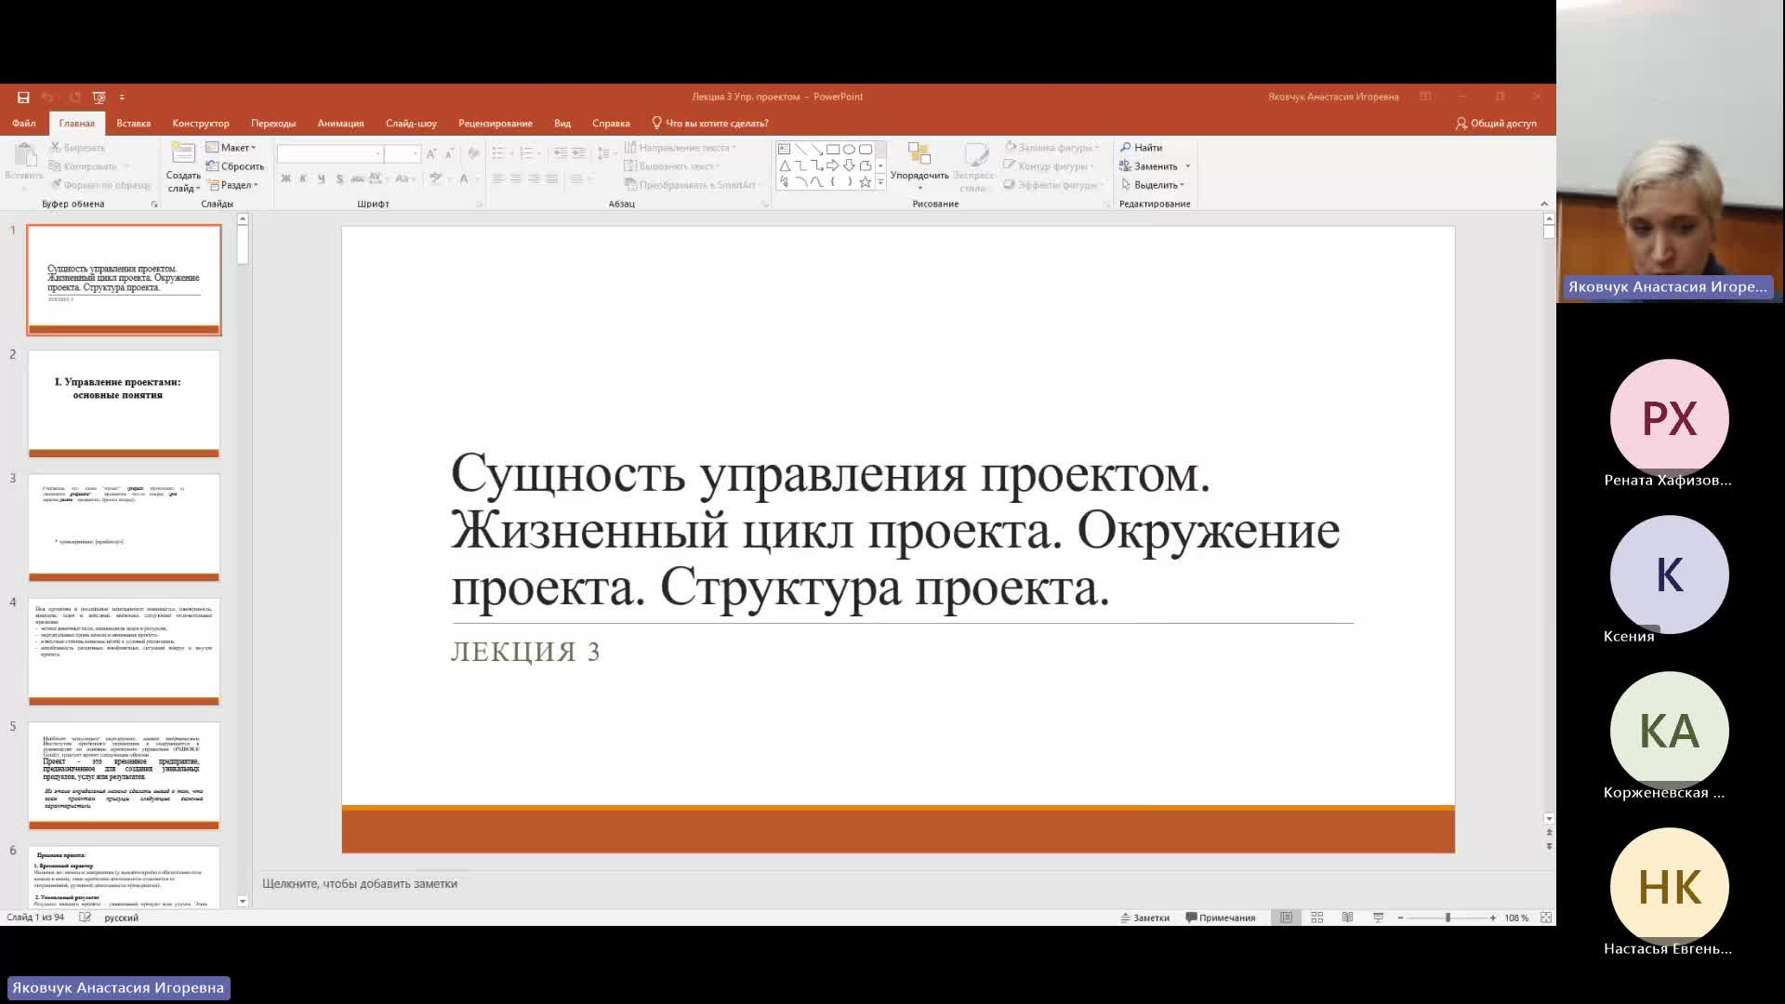
Task: Open the Примечания comments pane
Action: [x=1221, y=918]
